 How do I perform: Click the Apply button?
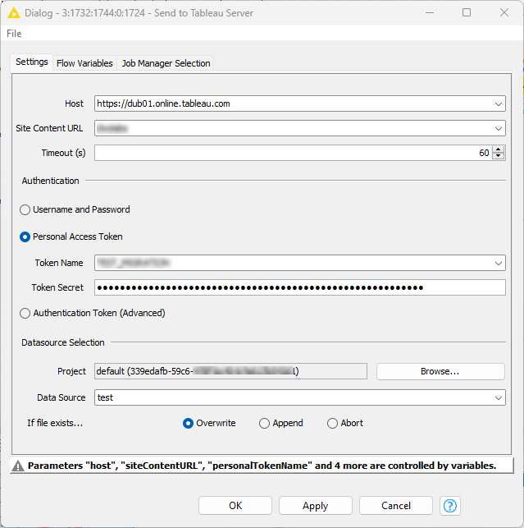(316, 506)
